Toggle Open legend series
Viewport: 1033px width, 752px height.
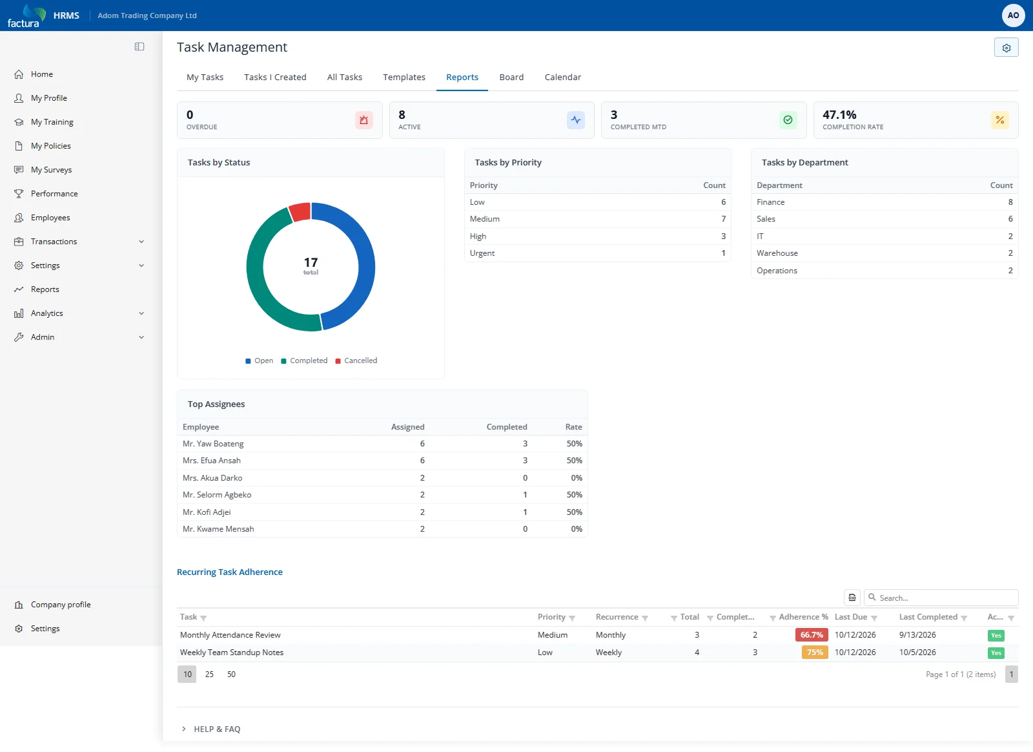click(x=259, y=360)
